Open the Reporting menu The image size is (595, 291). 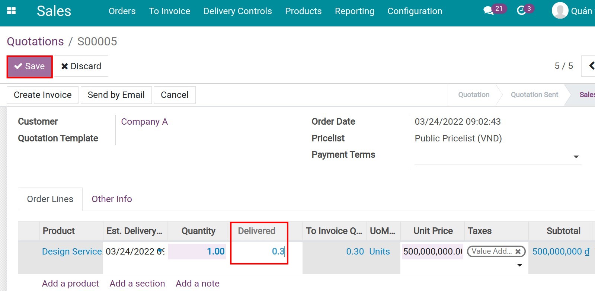(x=355, y=11)
